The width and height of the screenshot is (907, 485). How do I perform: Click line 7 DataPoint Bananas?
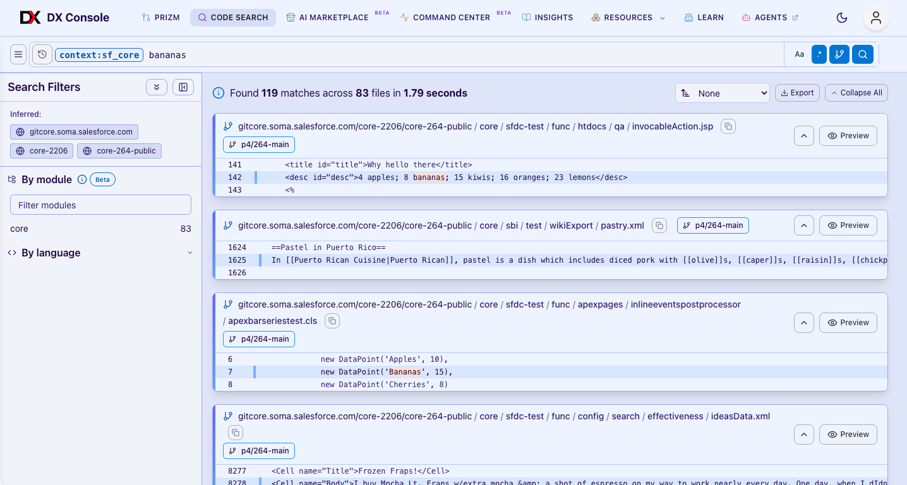pyautogui.click(x=551, y=372)
